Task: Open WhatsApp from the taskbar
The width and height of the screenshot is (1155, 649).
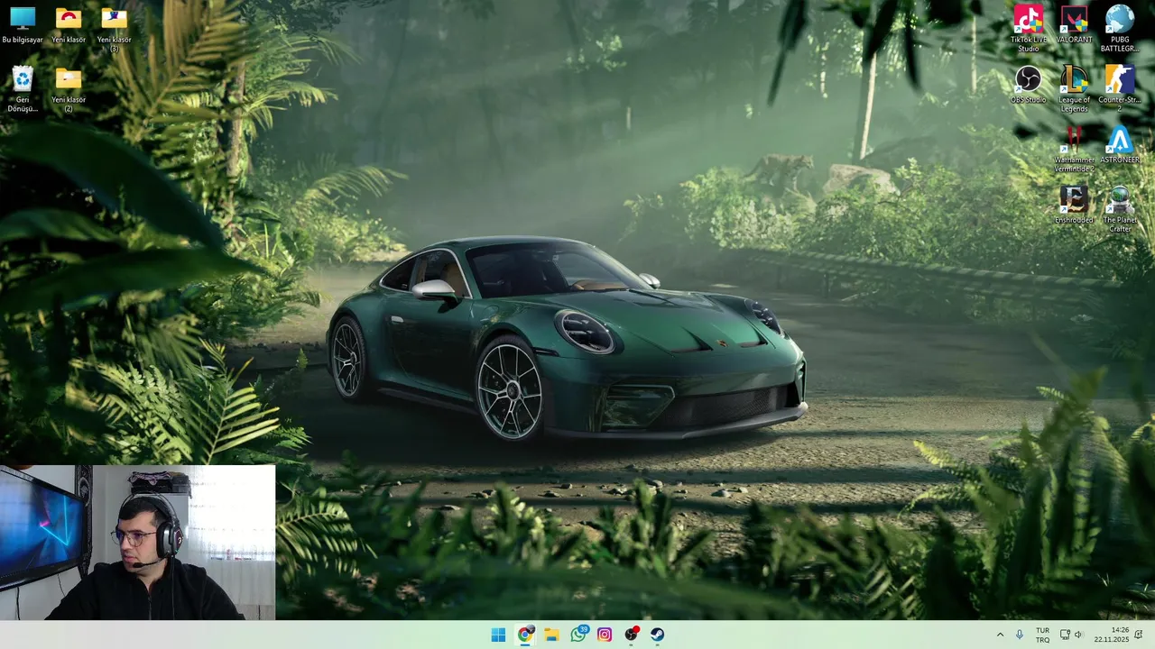Action: [x=578, y=635]
